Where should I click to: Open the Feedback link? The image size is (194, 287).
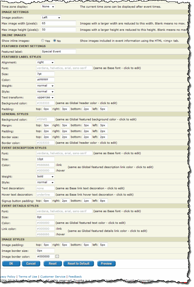tap(75, 277)
